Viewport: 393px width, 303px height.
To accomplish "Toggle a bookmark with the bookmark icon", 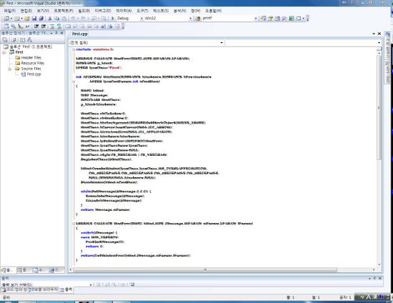I will tap(68, 26).
